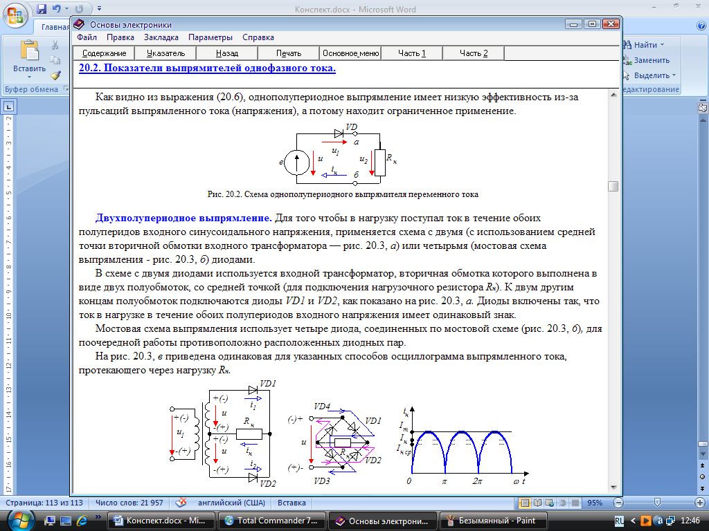This screenshot has width=709, height=531.
Task: Click the Содержание button
Action: coord(105,53)
